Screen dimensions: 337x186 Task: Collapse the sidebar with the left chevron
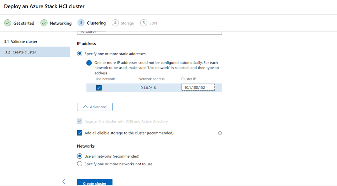64,182
